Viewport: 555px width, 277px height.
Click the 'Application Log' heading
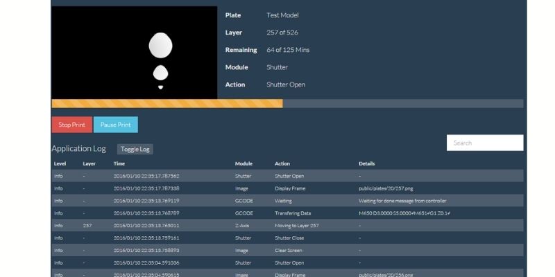tap(78, 149)
